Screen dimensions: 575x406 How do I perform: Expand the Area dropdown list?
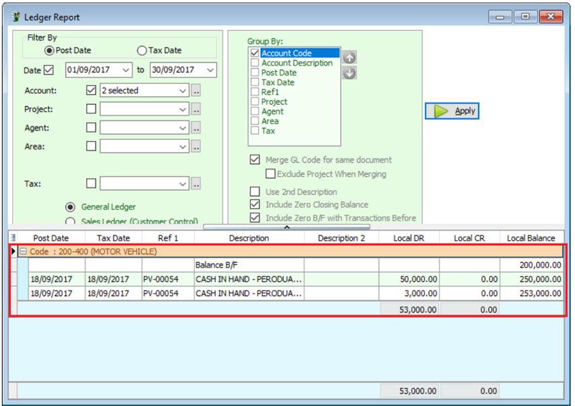click(182, 146)
